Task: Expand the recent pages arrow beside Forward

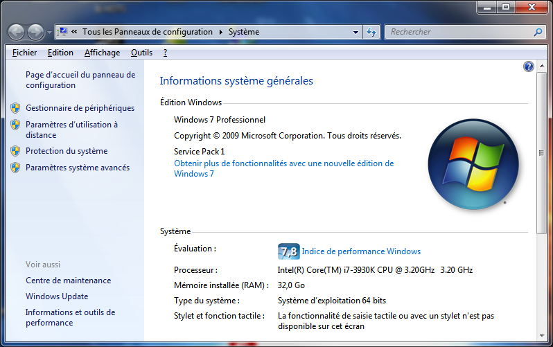Action: [x=49, y=33]
